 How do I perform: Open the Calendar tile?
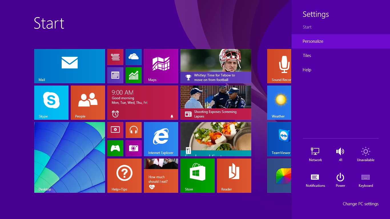pyautogui.click(x=115, y=75)
